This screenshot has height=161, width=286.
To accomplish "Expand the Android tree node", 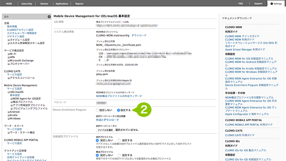I will pos(8,112).
